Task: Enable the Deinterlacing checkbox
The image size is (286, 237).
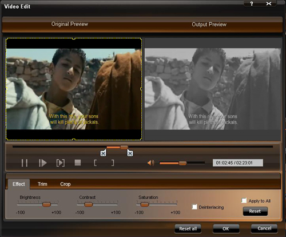Action: point(194,207)
